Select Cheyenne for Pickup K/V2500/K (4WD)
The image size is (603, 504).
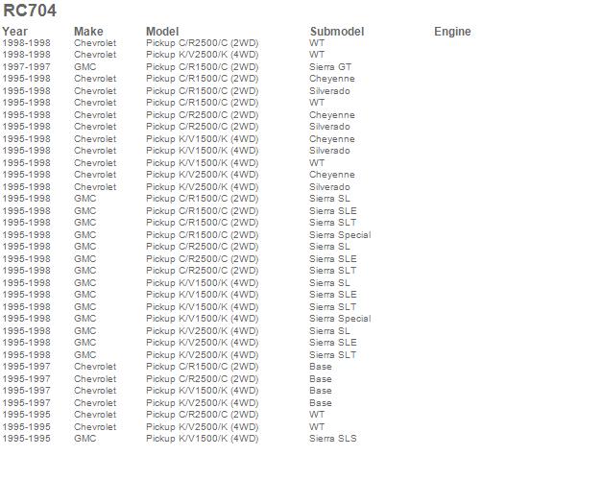332,175
